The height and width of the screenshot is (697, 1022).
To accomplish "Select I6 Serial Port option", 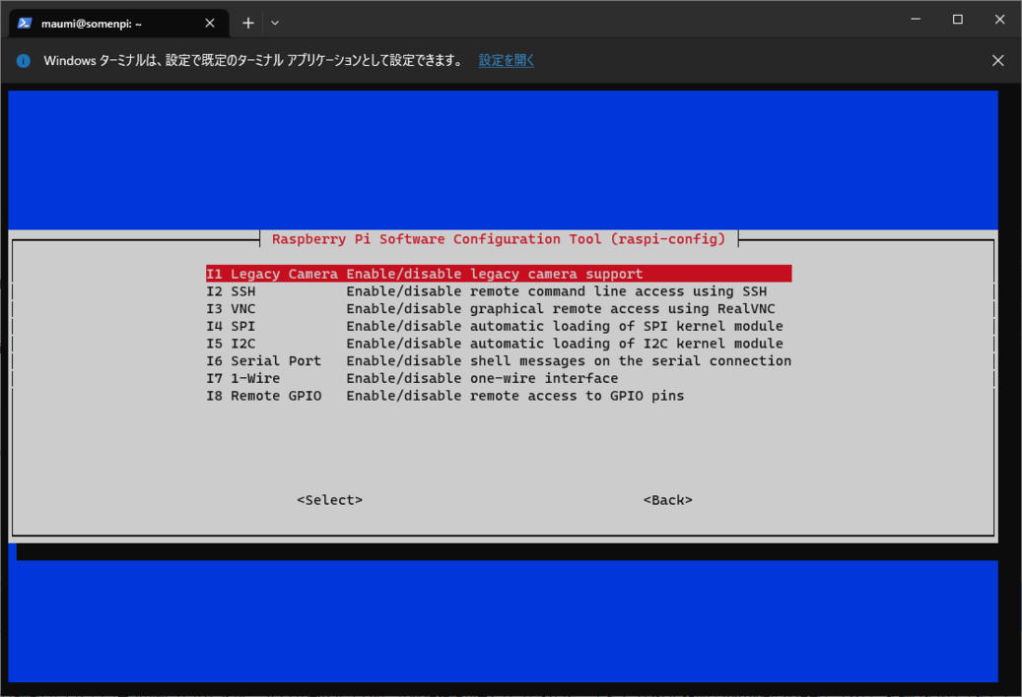I will tap(499, 361).
